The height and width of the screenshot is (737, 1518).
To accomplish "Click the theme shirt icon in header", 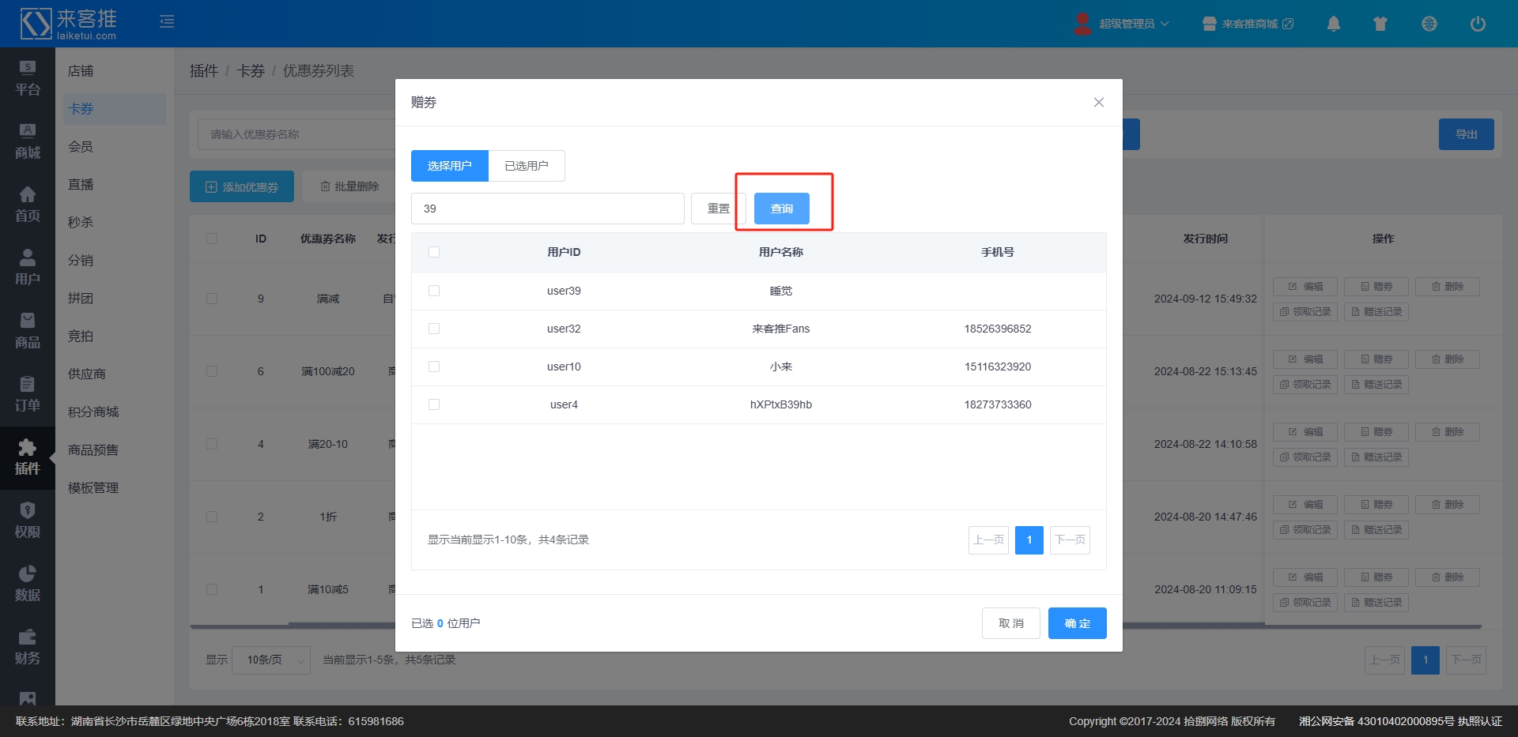I will coord(1380,24).
